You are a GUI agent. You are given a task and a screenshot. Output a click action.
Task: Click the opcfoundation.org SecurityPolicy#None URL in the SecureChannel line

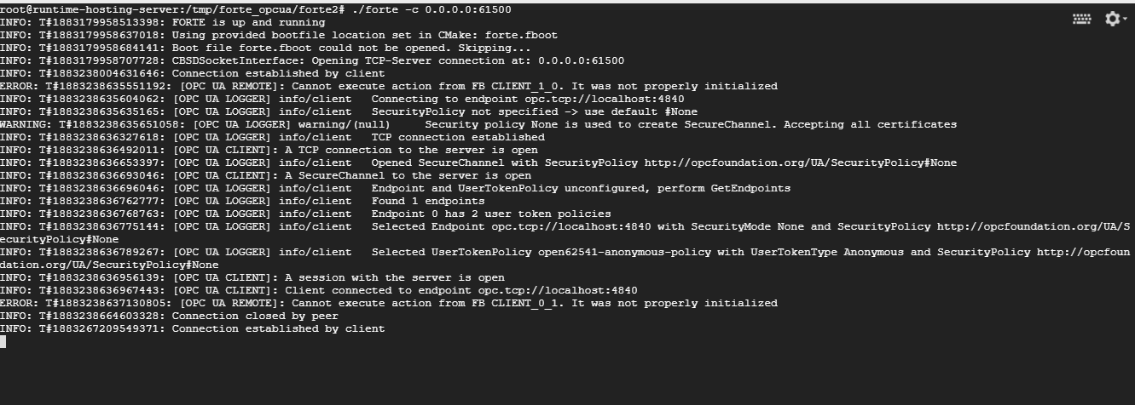point(801,163)
